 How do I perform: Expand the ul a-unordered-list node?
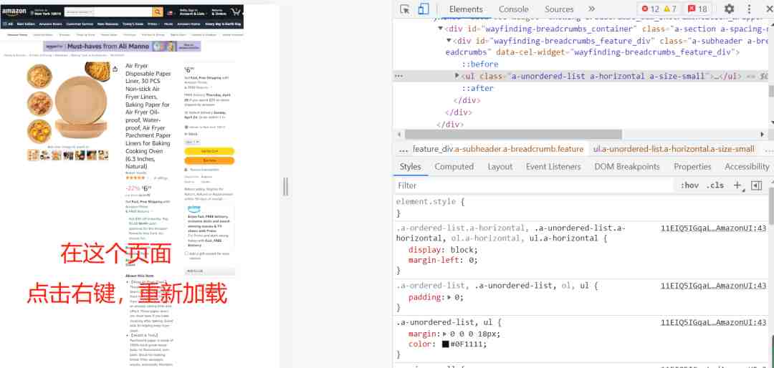(457, 76)
